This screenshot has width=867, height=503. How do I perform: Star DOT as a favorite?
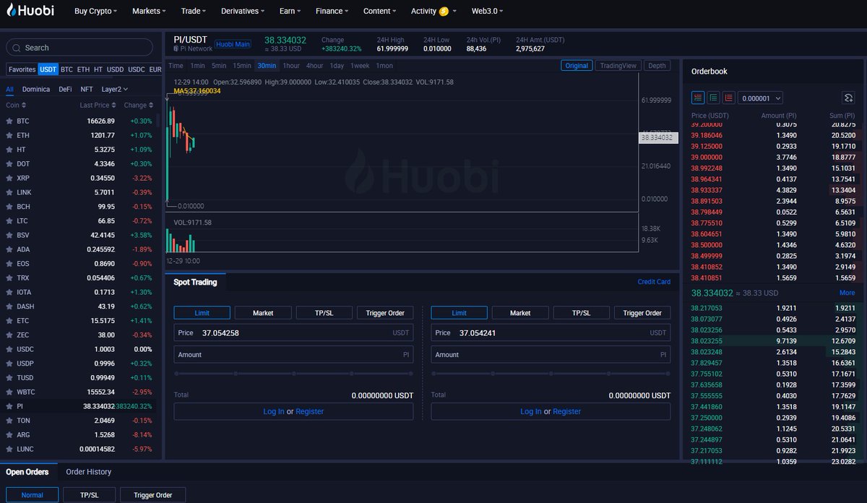(9, 164)
